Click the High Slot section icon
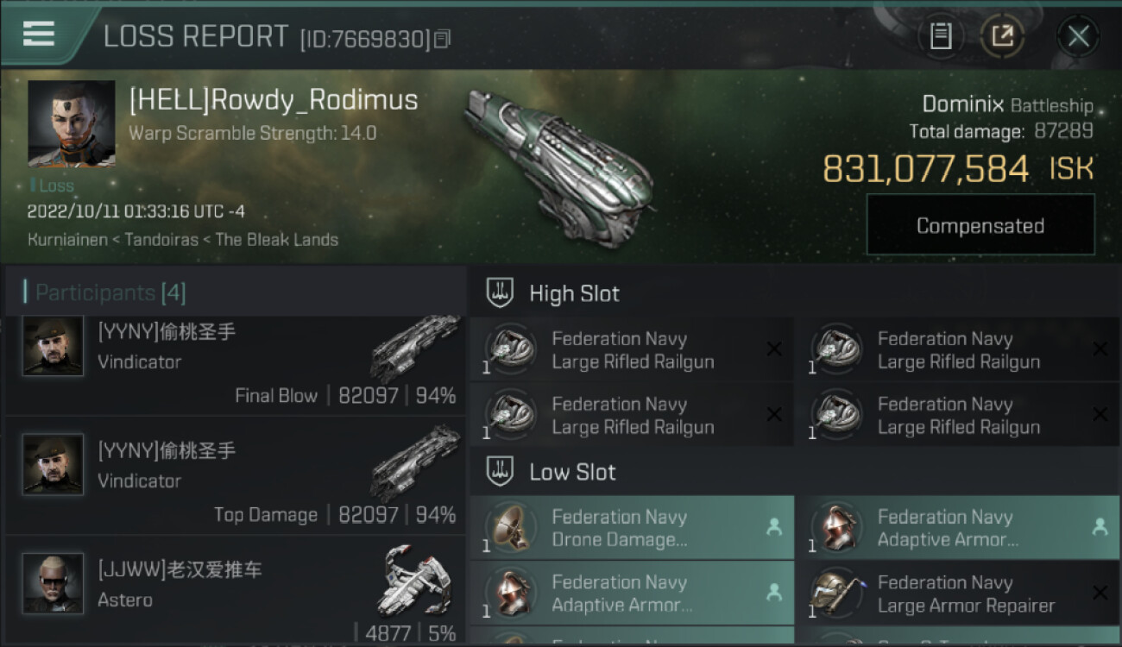This screenshot has height=647, width=1122. pyautogui.click(x=500, y=292)
